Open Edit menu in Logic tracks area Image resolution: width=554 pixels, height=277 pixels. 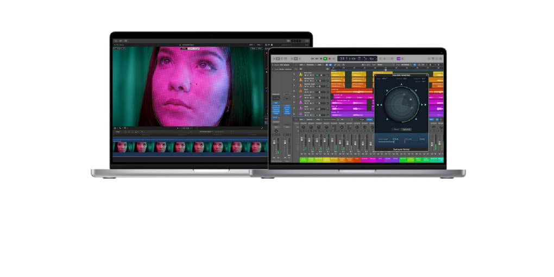(301, 65)
